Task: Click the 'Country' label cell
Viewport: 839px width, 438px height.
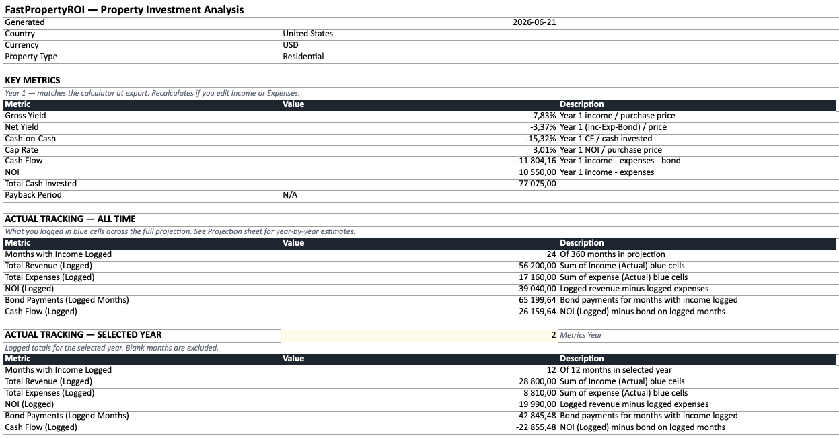Action: coord(142,34)
